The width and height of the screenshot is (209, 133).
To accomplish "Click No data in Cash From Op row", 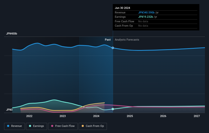I will 143,26.
